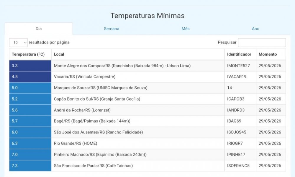Open the Mês tab
This screenshot has height=177, width=295.
[186, 29]
